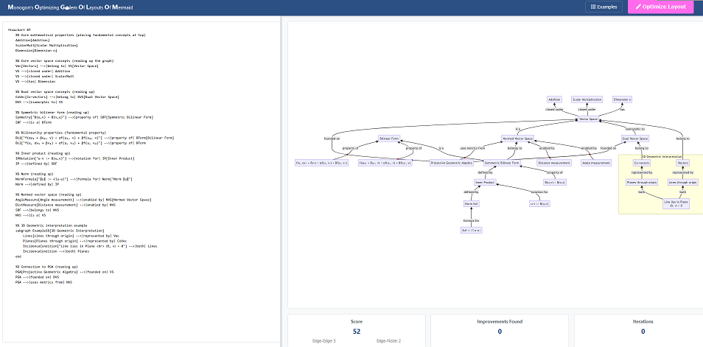Select the Planes through origin node
Viewport: 703px width, 347px height.
click(641, 181)
